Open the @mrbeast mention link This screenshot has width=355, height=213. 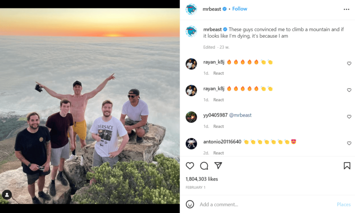240,115
